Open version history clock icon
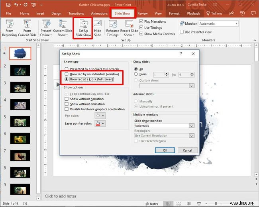The height and width of the screenshot is (207, 259). pyautogui.click(x=242, y=14)
